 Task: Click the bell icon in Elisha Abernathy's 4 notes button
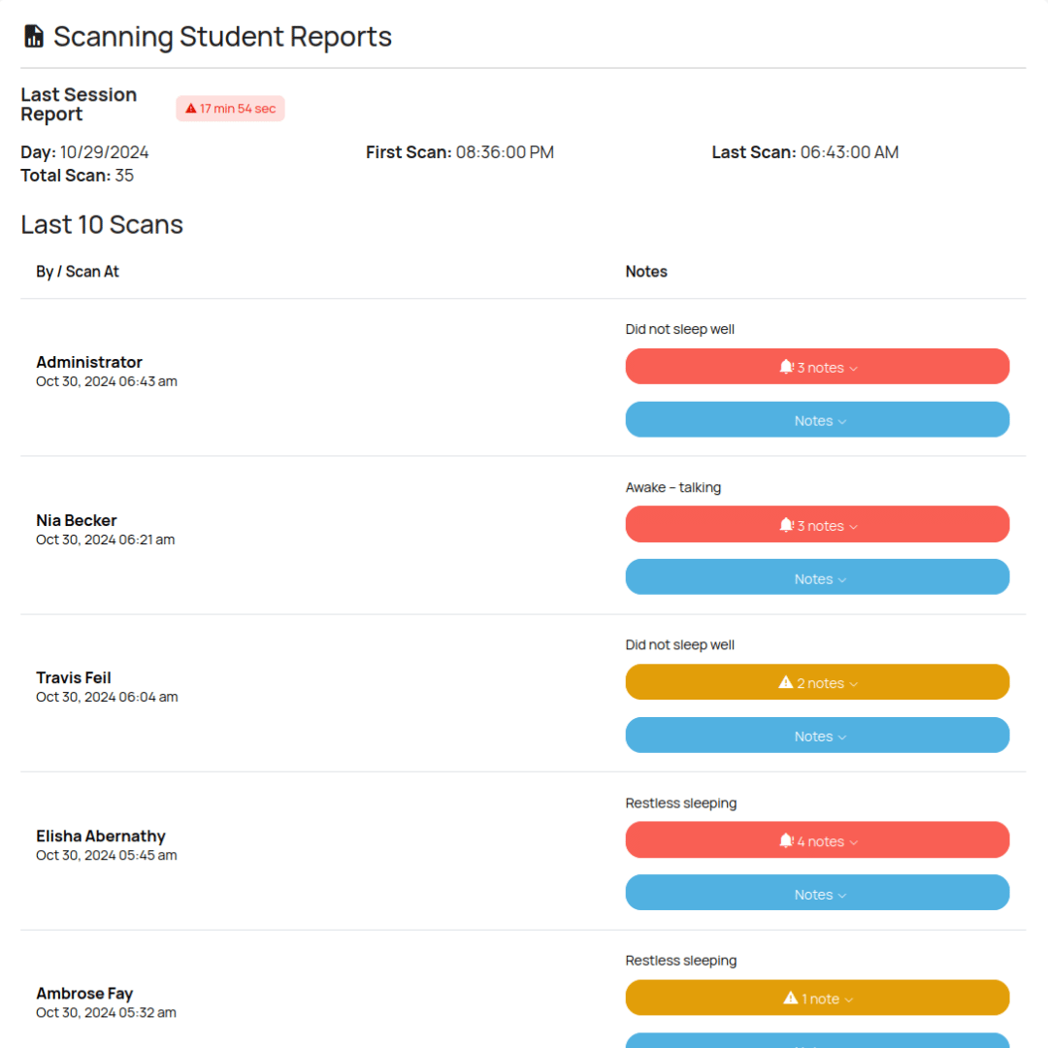[786, 841]
